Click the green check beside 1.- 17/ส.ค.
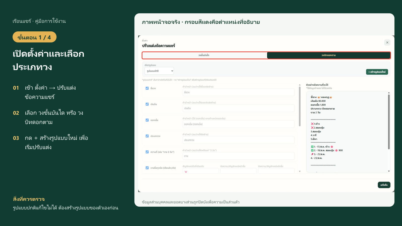Screen dimensions: 402x226 click(x=312, y=147)
